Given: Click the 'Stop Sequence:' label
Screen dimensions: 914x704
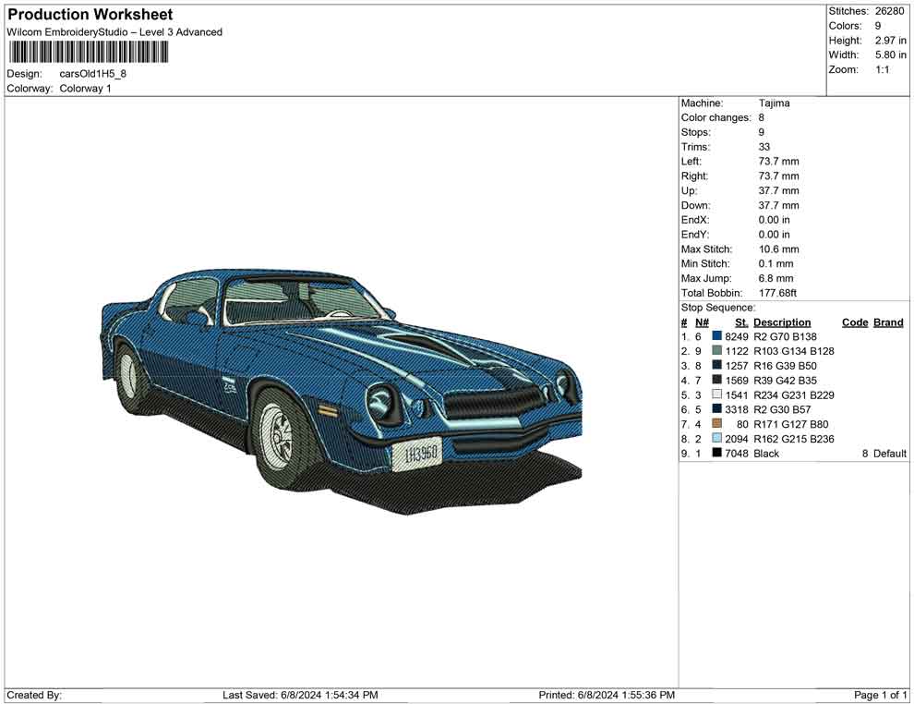Looking at the screenshot, I should [x=717, y=308].
